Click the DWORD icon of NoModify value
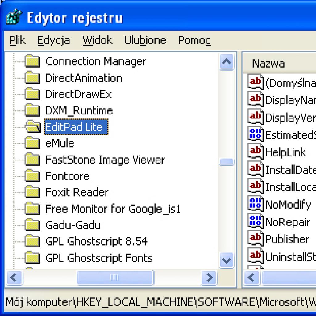This screenshot has width=316, height=316. click(256, 204)
